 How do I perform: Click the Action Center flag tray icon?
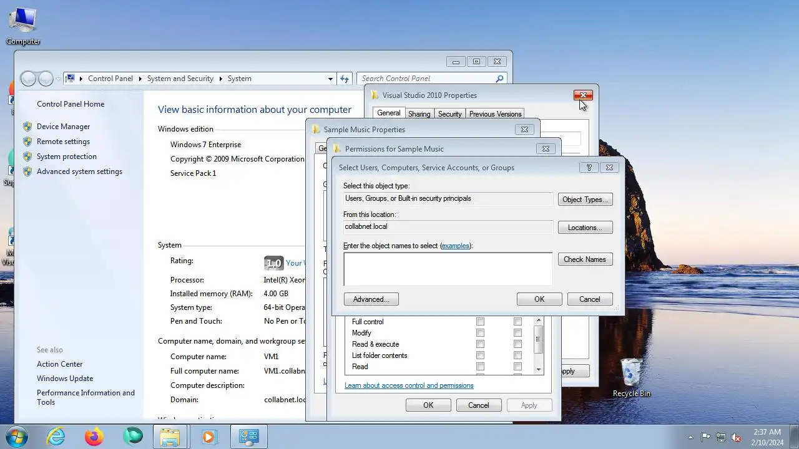(706, 437)
